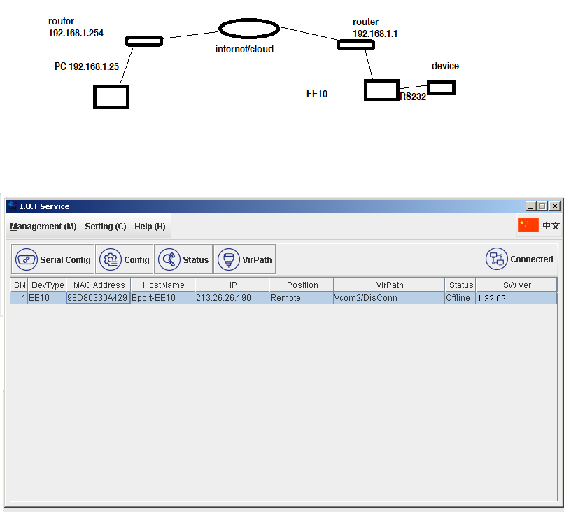Click the 192.168.1.254 router address text
Viewport: 564px width, 514px height.
(x=76, y=33)
